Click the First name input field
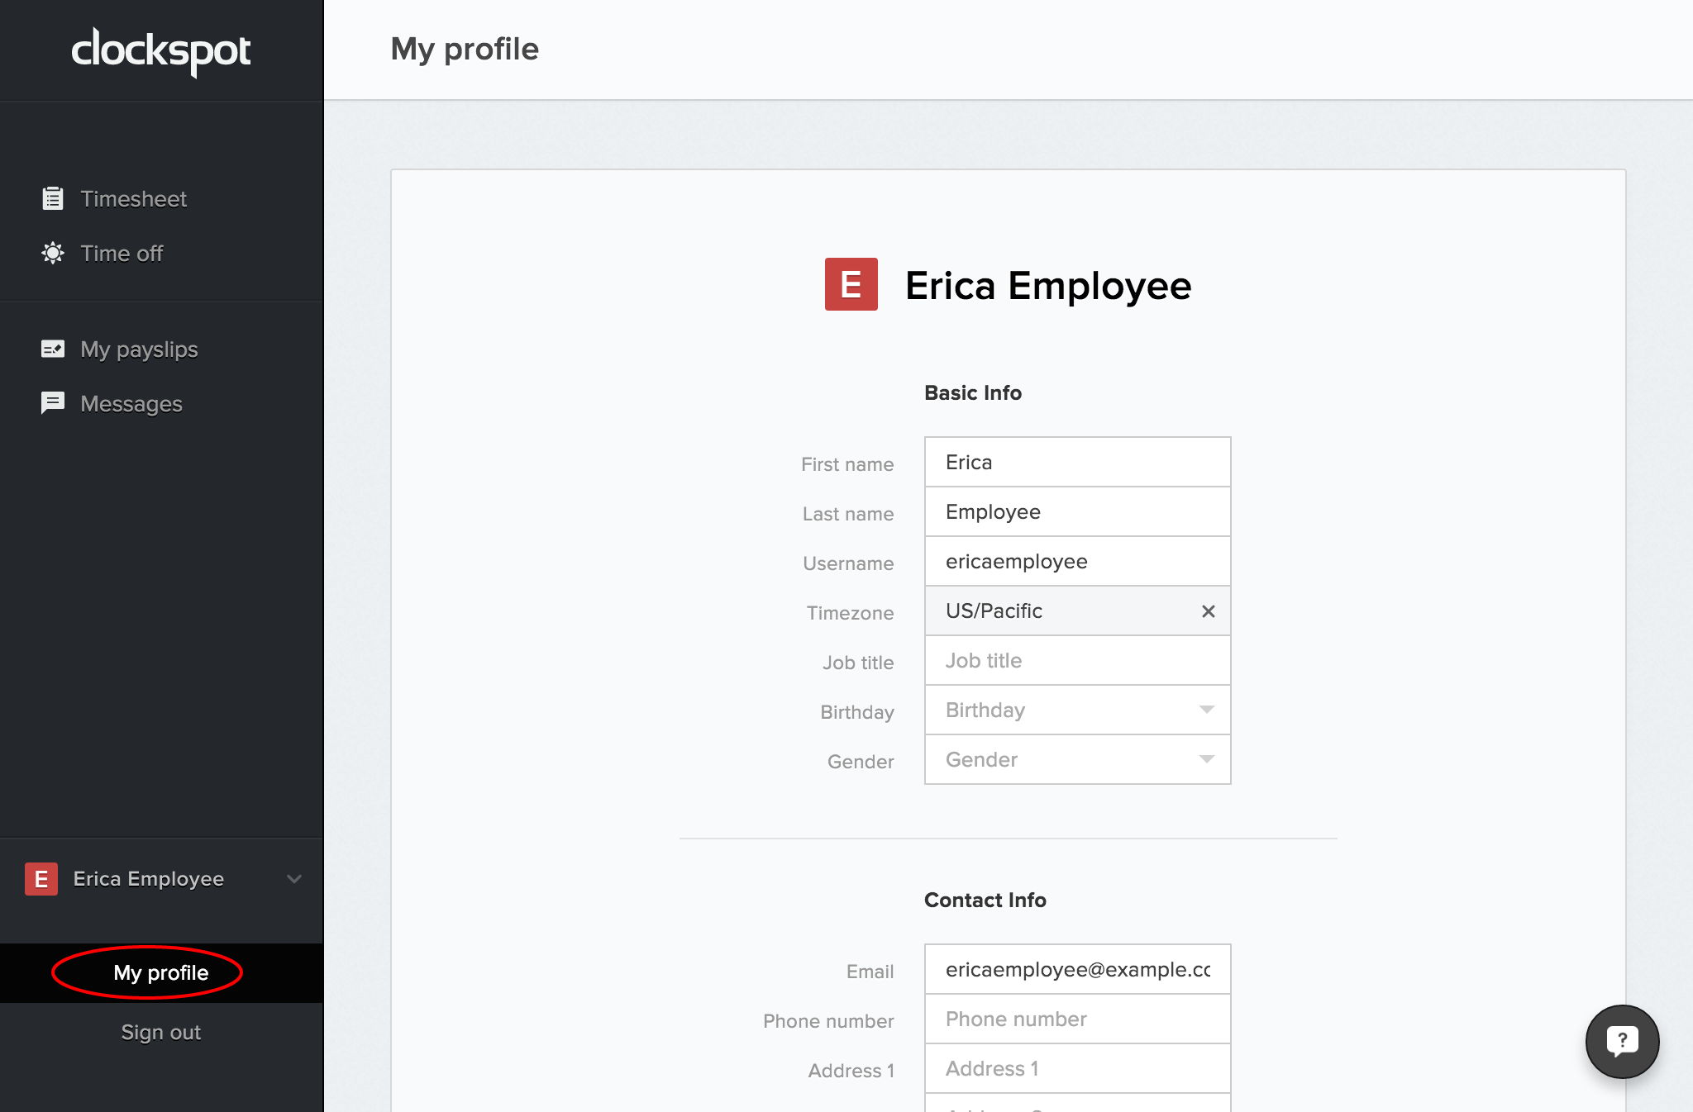The height and width of the screenshot is (1112, 1693). click(1077, 462)
